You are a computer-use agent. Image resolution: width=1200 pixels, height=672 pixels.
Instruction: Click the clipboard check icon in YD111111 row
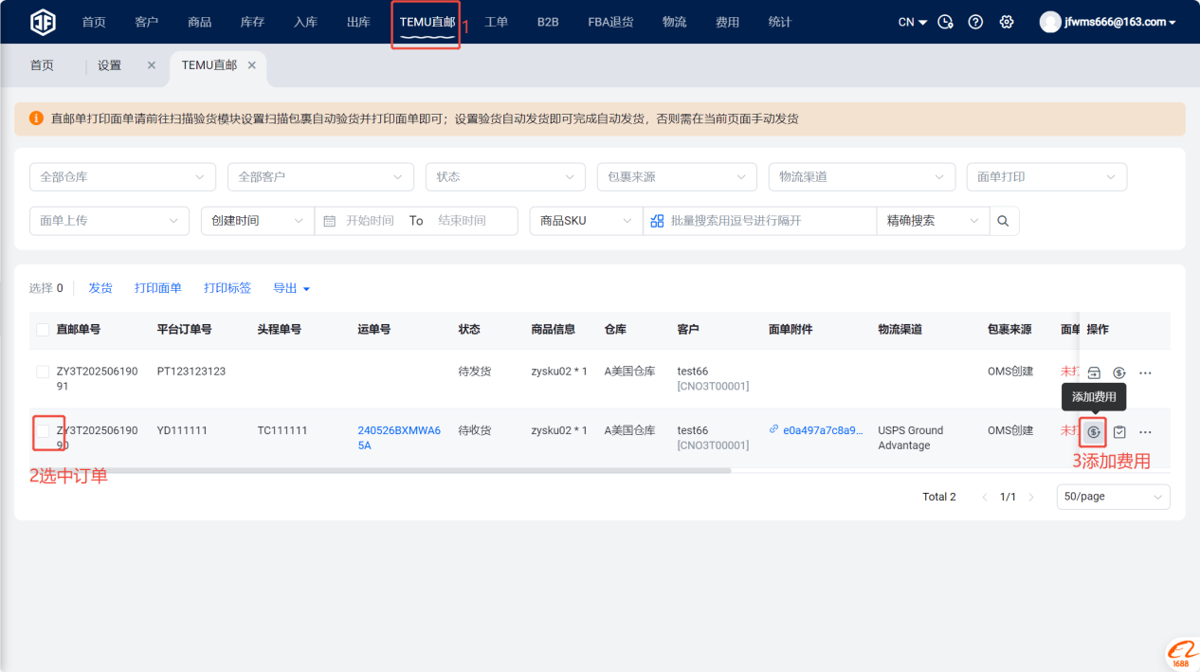click(x=1119, y=432)
